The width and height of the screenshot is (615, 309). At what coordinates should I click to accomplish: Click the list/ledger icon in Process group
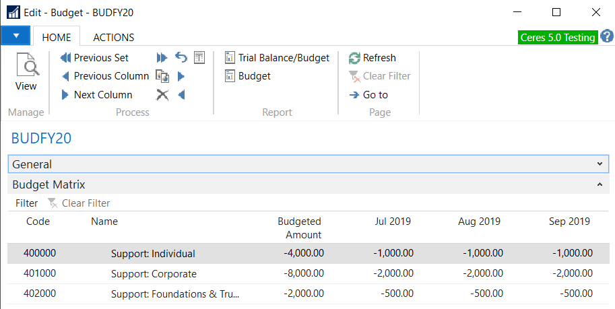pyautogui.click(x=199, y=58)
